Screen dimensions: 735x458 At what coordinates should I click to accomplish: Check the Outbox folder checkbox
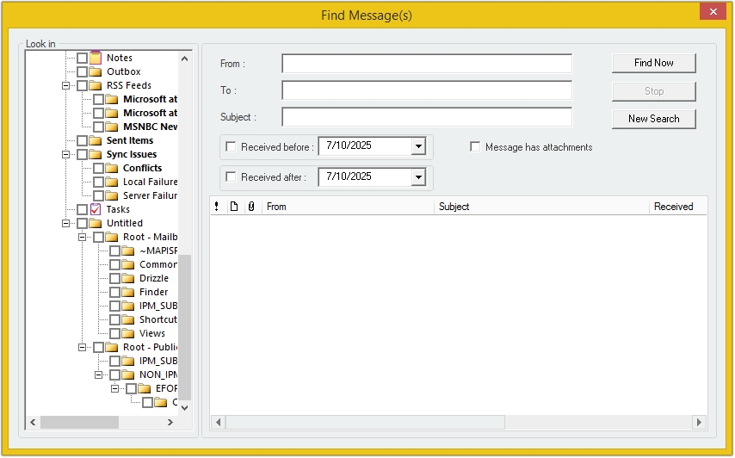82,71
